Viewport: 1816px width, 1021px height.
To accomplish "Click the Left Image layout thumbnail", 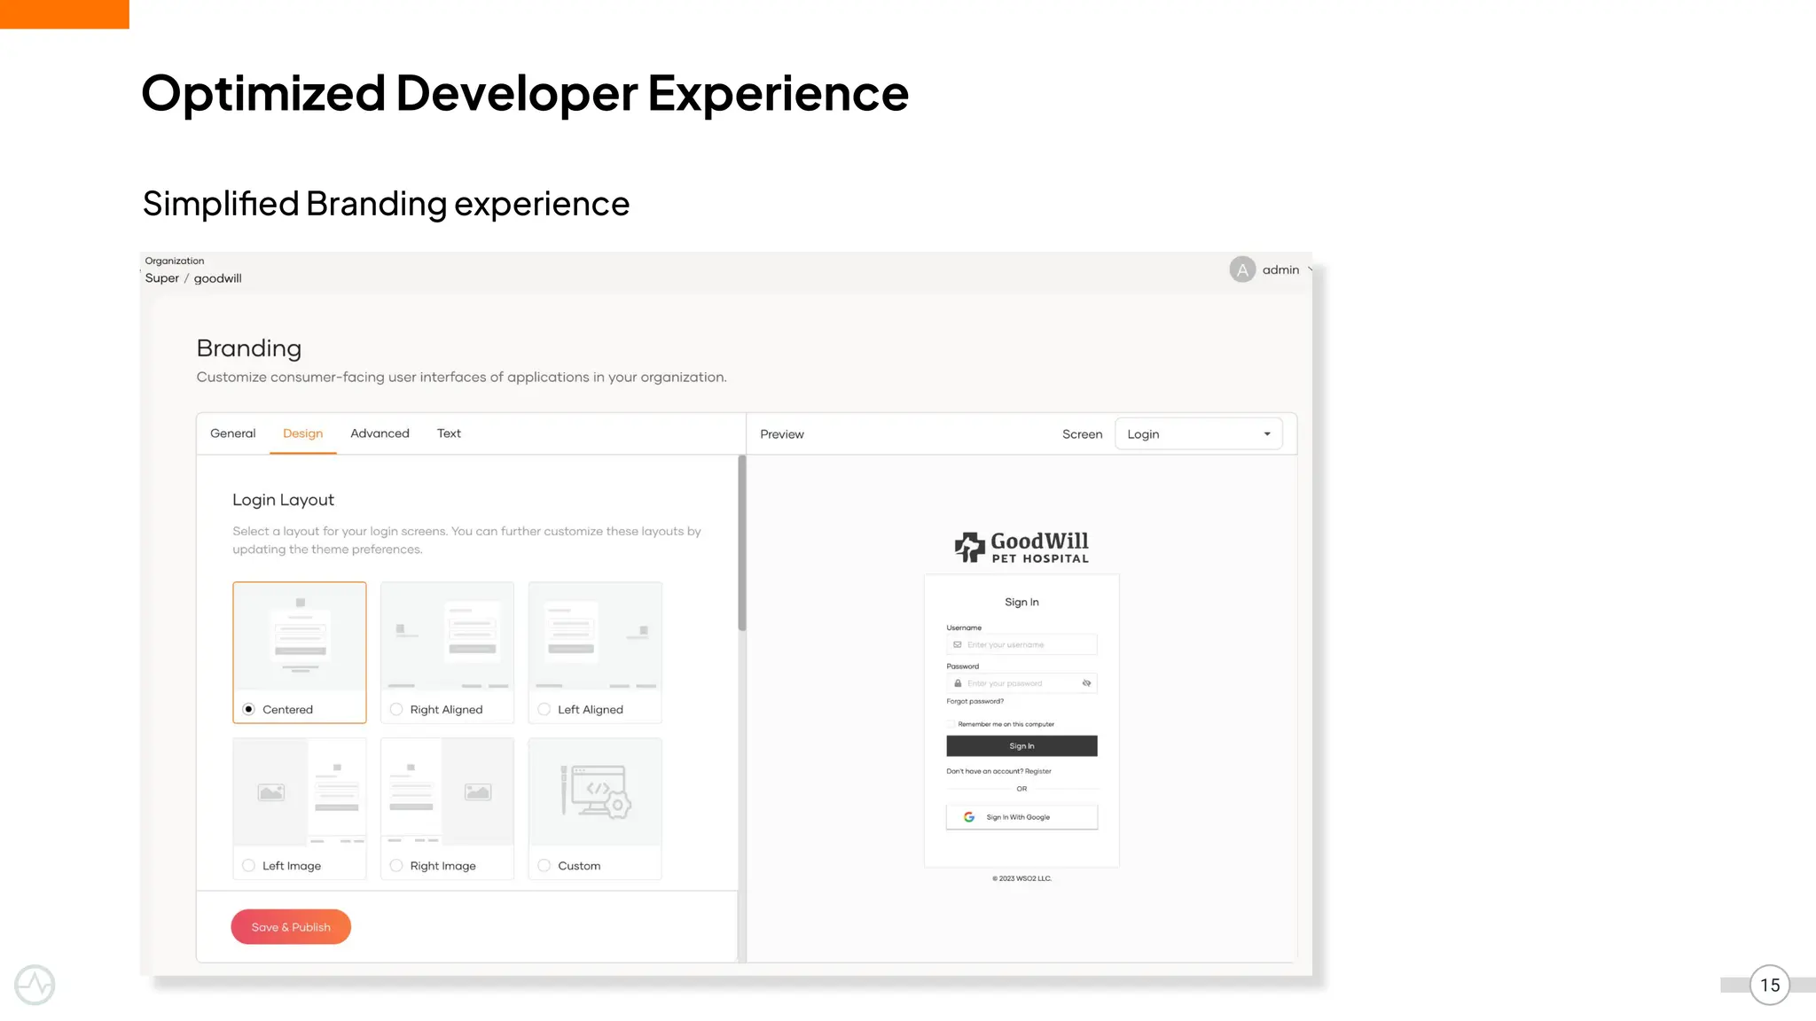I will (300, 792).
